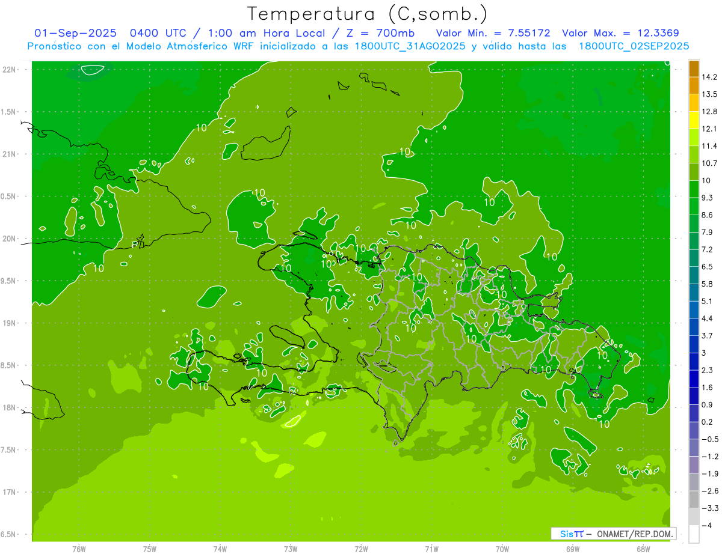Click the '10.7' color scale label

(x=710, y=163)
